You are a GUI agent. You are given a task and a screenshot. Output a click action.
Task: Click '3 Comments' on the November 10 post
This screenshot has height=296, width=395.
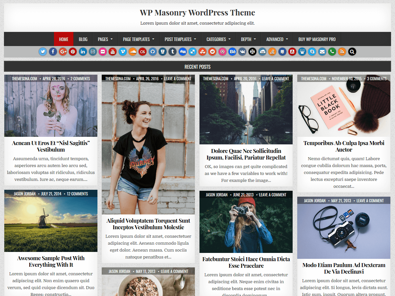click(x=377, y=79)
